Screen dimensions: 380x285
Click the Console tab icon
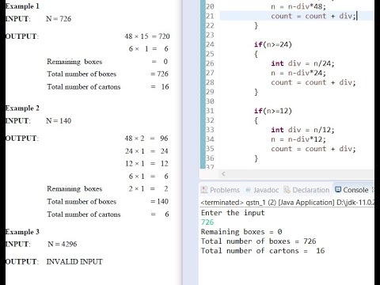tap(338, 189)
